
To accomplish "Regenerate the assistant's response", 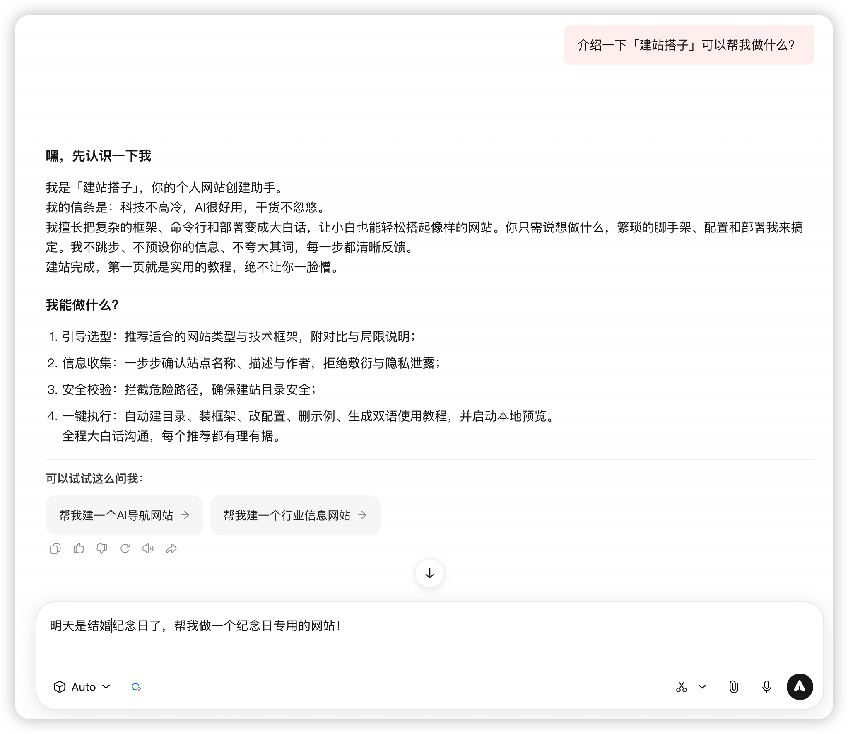I will point(125,549).
